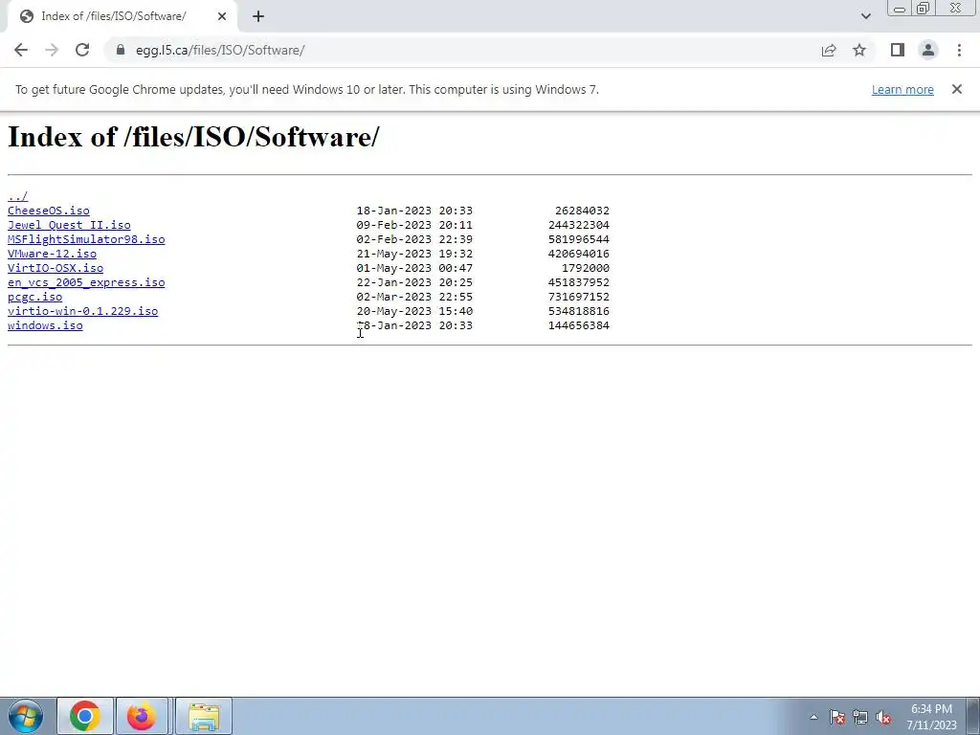Click the date 09-Feb-2023 20:11
980x735 pixels.
(x=414, y=225)
